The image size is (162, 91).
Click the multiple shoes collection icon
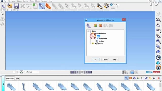coord(106,6)
